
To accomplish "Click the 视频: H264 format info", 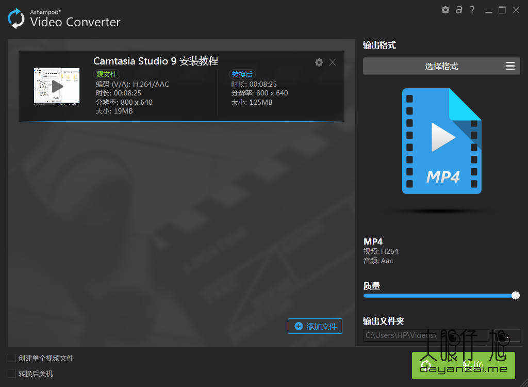I will click(381, 251).
